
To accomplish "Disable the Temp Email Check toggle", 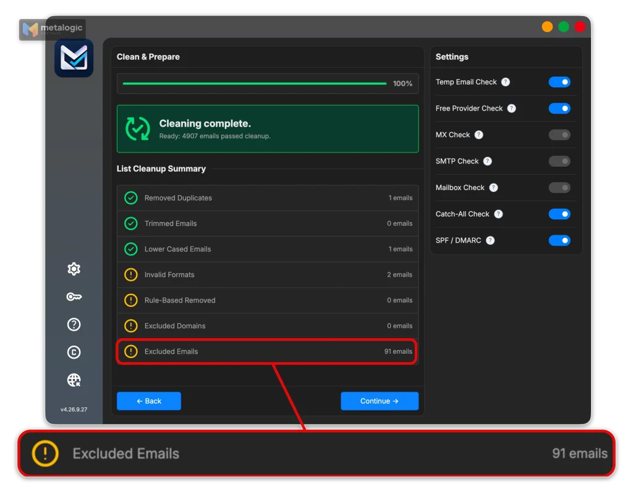I will [x=559, y=82].
